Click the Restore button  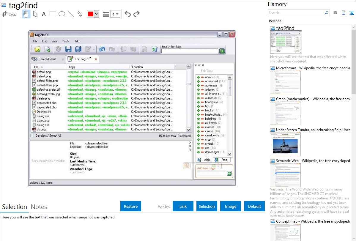tap(131, 206)
